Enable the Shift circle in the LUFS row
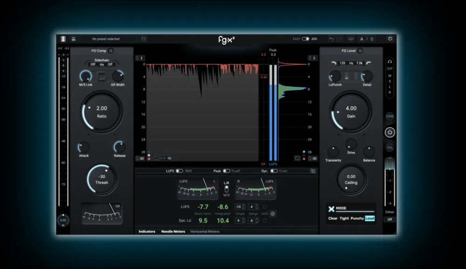466x269 pixels. coord(265,207)
